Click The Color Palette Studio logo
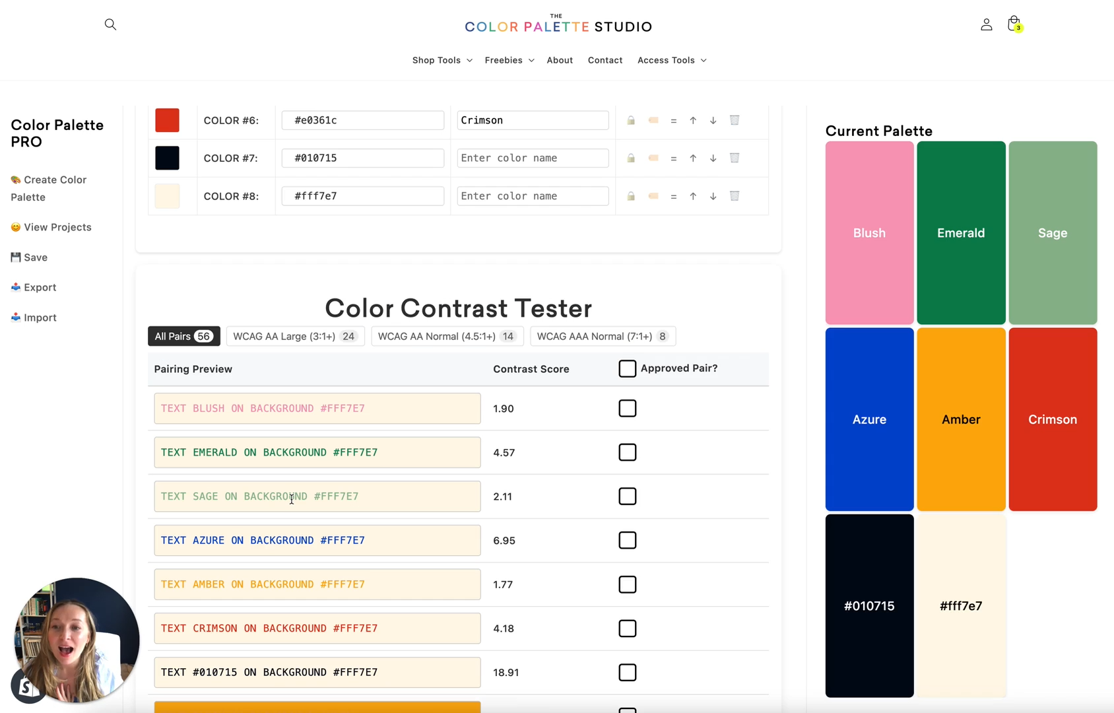Image resolution: width=1114 pixels, height=713 pixels. [x=558, y=24]
